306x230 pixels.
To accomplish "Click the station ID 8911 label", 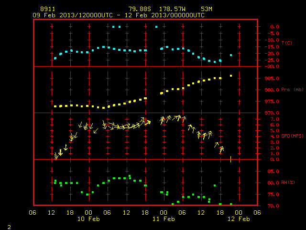I will tap(48, 9).
